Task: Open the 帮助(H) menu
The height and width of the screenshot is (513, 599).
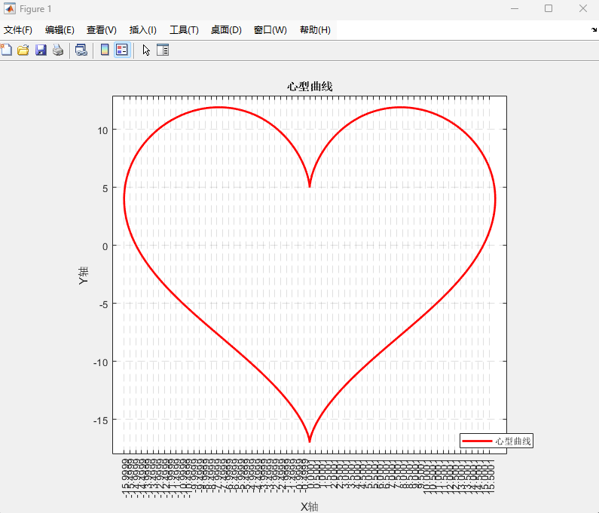Action: 315,30
